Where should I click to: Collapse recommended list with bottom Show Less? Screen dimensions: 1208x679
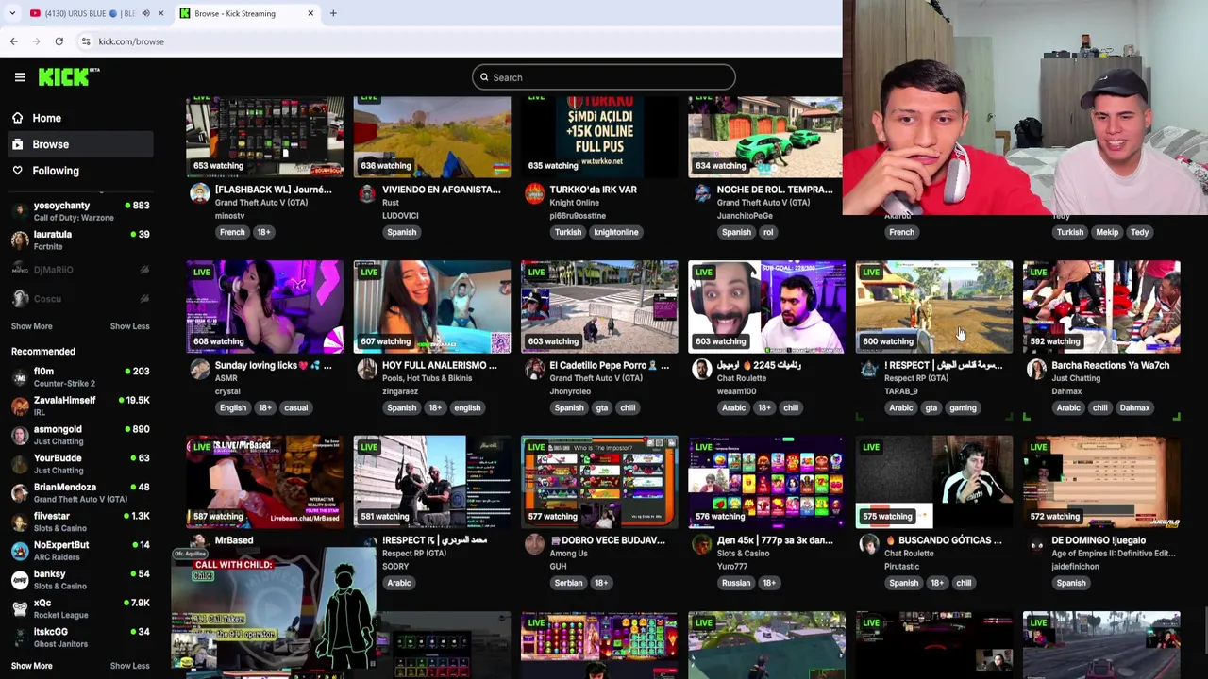coord(129,666)
